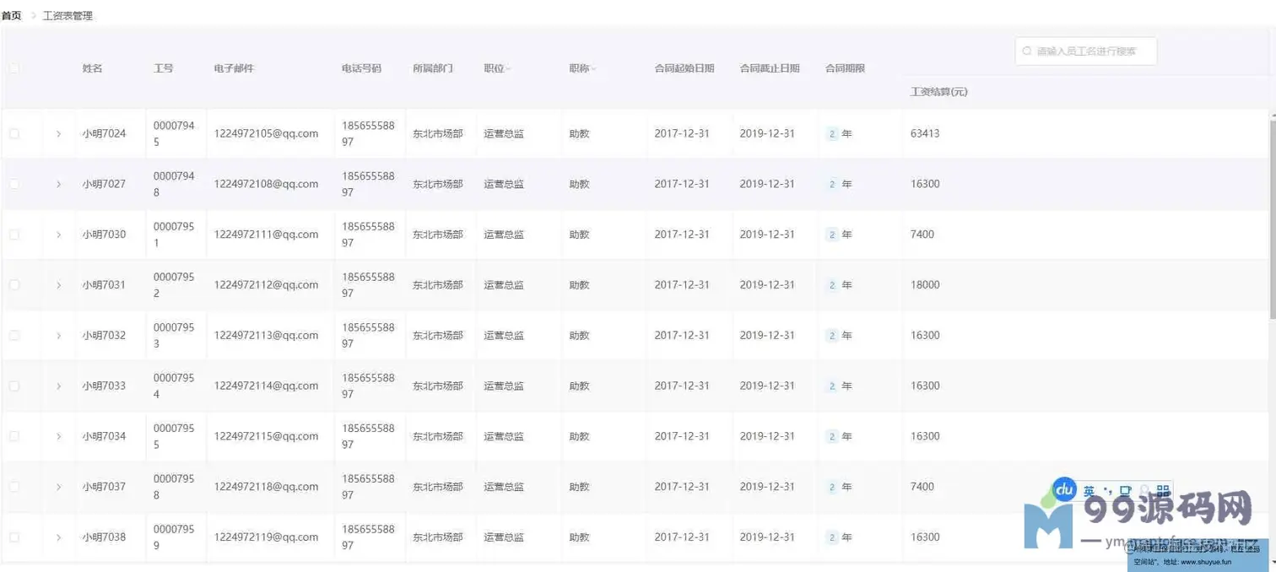This screenshot has height=572, width=1276.
Task: Click the 2017-12-31 start date in row 小明7037
Action: [x=682, y=487]
